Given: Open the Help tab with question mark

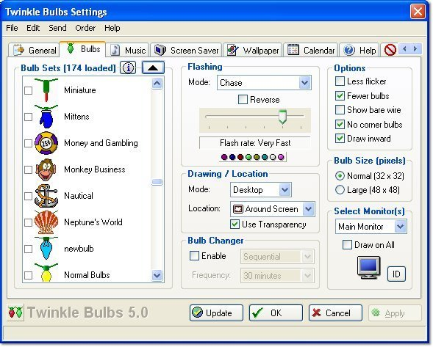Looking at the screenshot, I should coord(359,50).
